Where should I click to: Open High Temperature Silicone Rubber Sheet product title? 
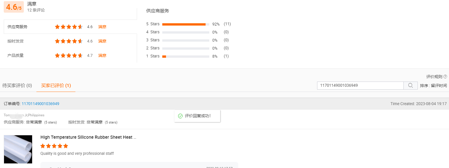tap(88, 137)
